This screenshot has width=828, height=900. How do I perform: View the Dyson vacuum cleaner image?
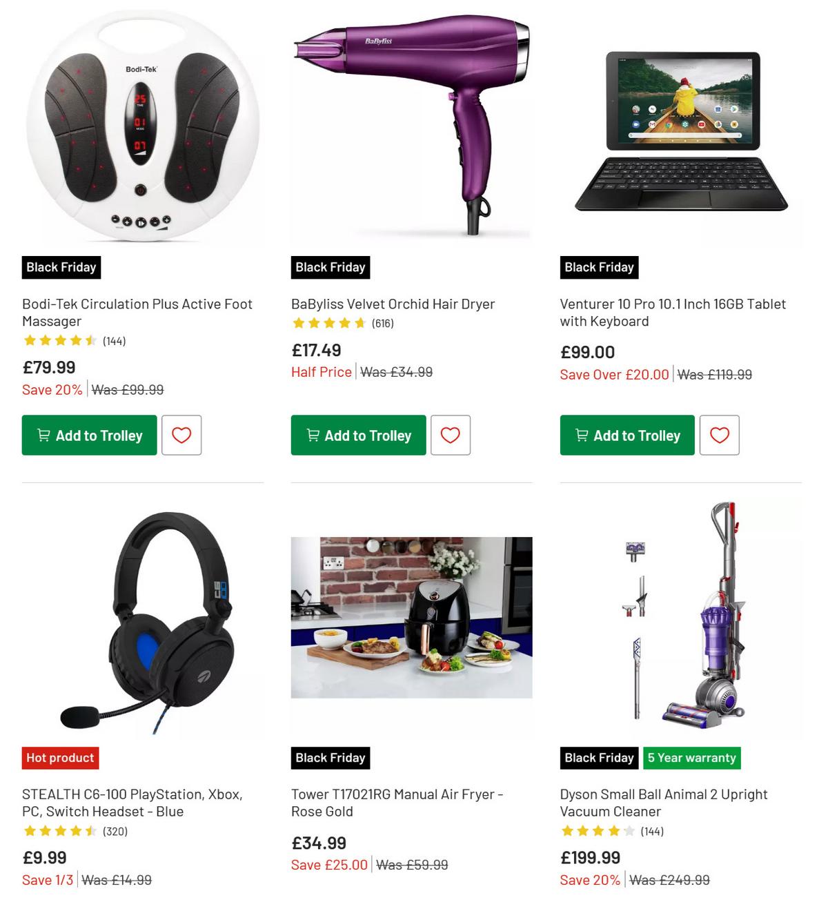point(681,619)
